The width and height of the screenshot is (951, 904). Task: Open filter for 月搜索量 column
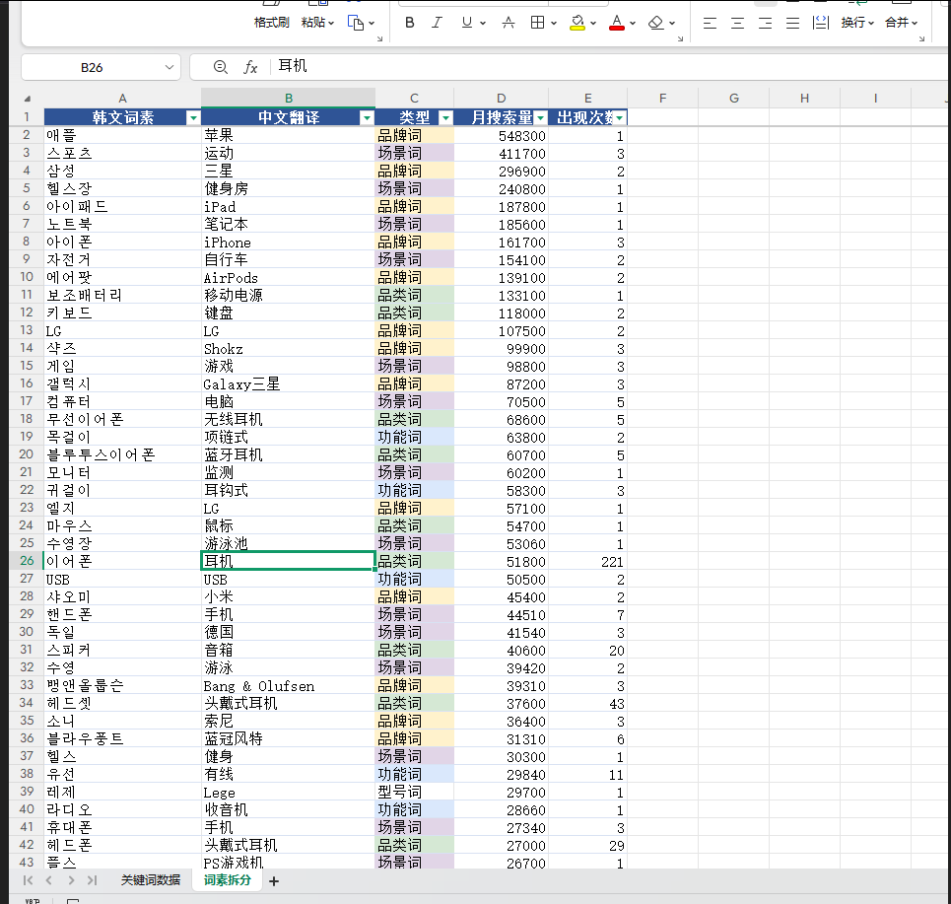pos(540,117)
